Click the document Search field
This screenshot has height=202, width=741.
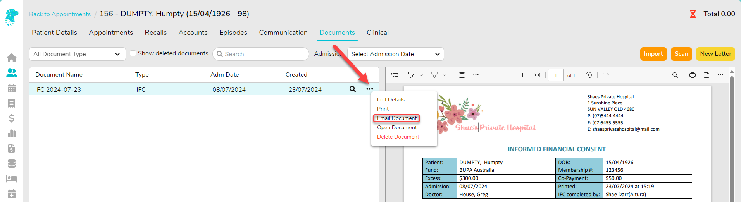(x=260, y=54)
